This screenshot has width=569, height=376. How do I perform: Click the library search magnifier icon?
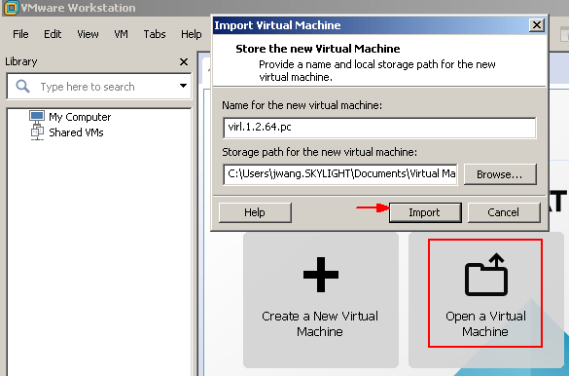click(x=22, y=87)
